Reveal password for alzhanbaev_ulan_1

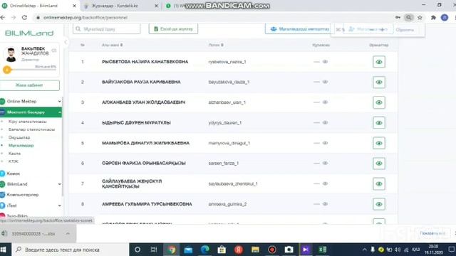pyautogui.click(x=325, y=102)
